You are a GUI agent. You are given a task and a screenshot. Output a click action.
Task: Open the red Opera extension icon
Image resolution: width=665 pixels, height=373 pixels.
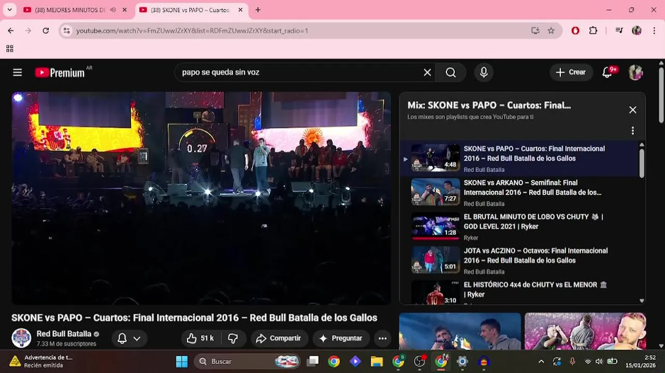click(575, 31)
